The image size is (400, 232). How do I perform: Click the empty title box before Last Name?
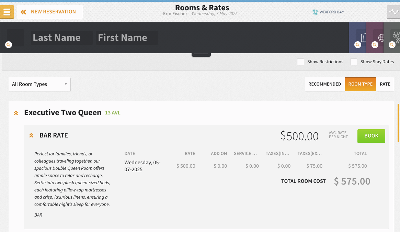coord(15,38)
